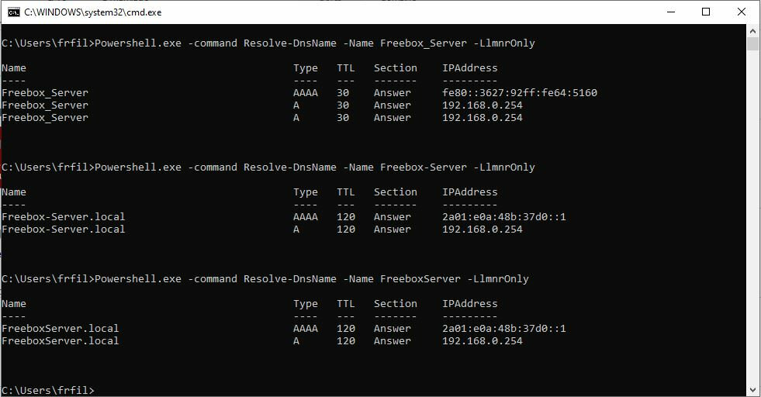Image resolution: width=761 pixels, height=397 pixels.
Task: Click the scrollbar up arrow
Action: pyautogui.click(x=753, y=30)
